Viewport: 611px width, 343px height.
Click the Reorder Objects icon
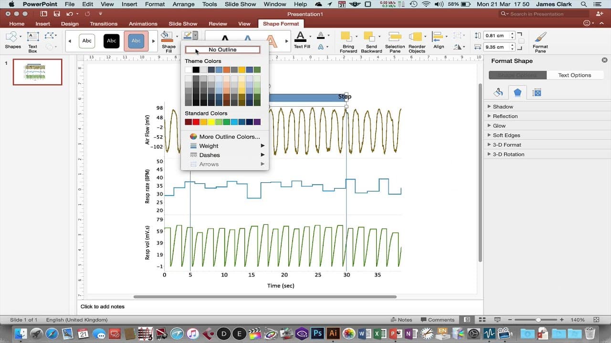click(x=416, y=37)
